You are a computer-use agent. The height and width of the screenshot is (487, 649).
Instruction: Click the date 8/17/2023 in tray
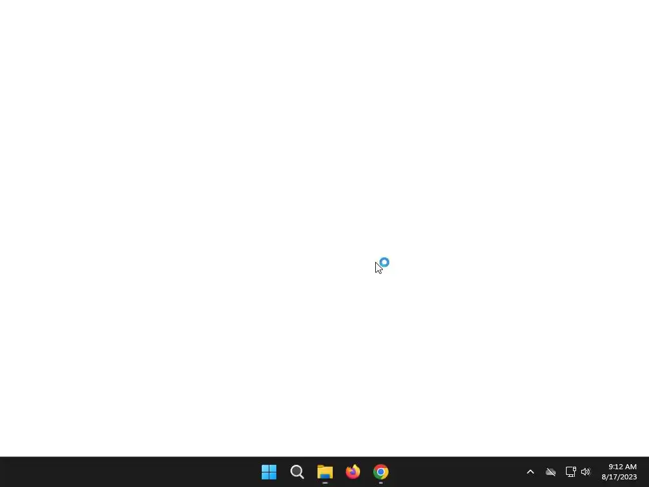[x=619, y=477]
